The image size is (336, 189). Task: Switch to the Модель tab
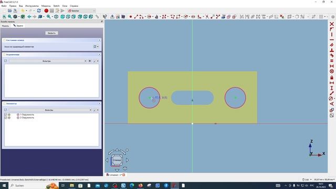click(x=6, y=26)
